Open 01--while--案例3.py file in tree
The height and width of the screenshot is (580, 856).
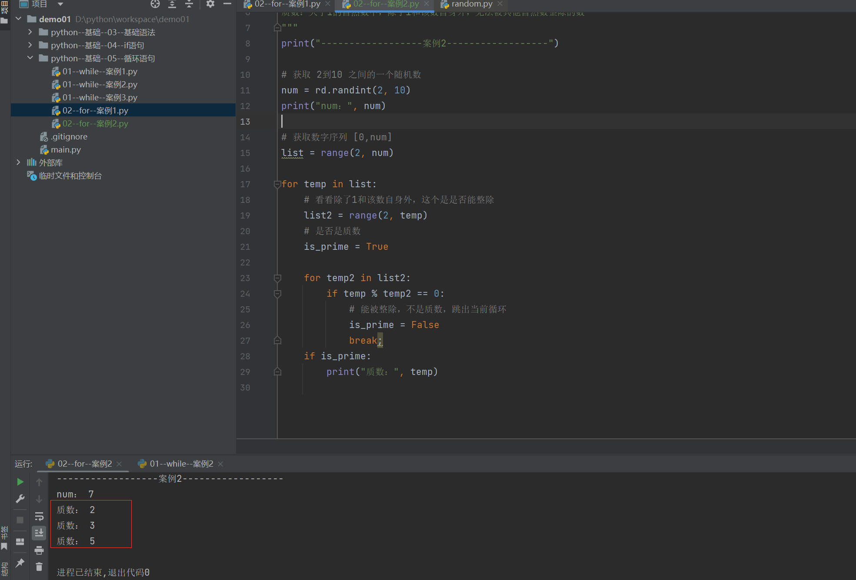coord(100,97)
